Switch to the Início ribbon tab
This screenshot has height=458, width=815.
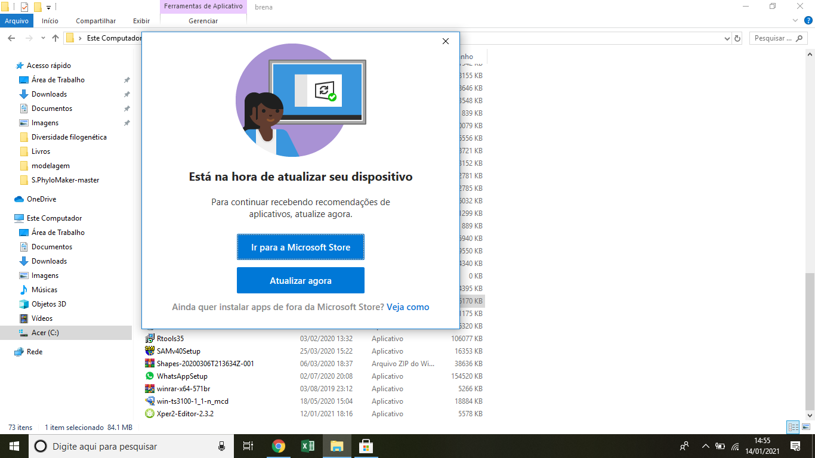click(50, 21)
